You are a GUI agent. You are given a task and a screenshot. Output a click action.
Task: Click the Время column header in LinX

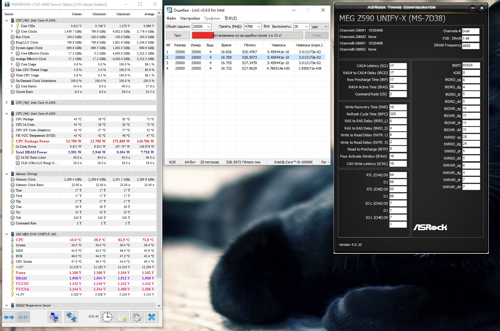click(226, 45)
